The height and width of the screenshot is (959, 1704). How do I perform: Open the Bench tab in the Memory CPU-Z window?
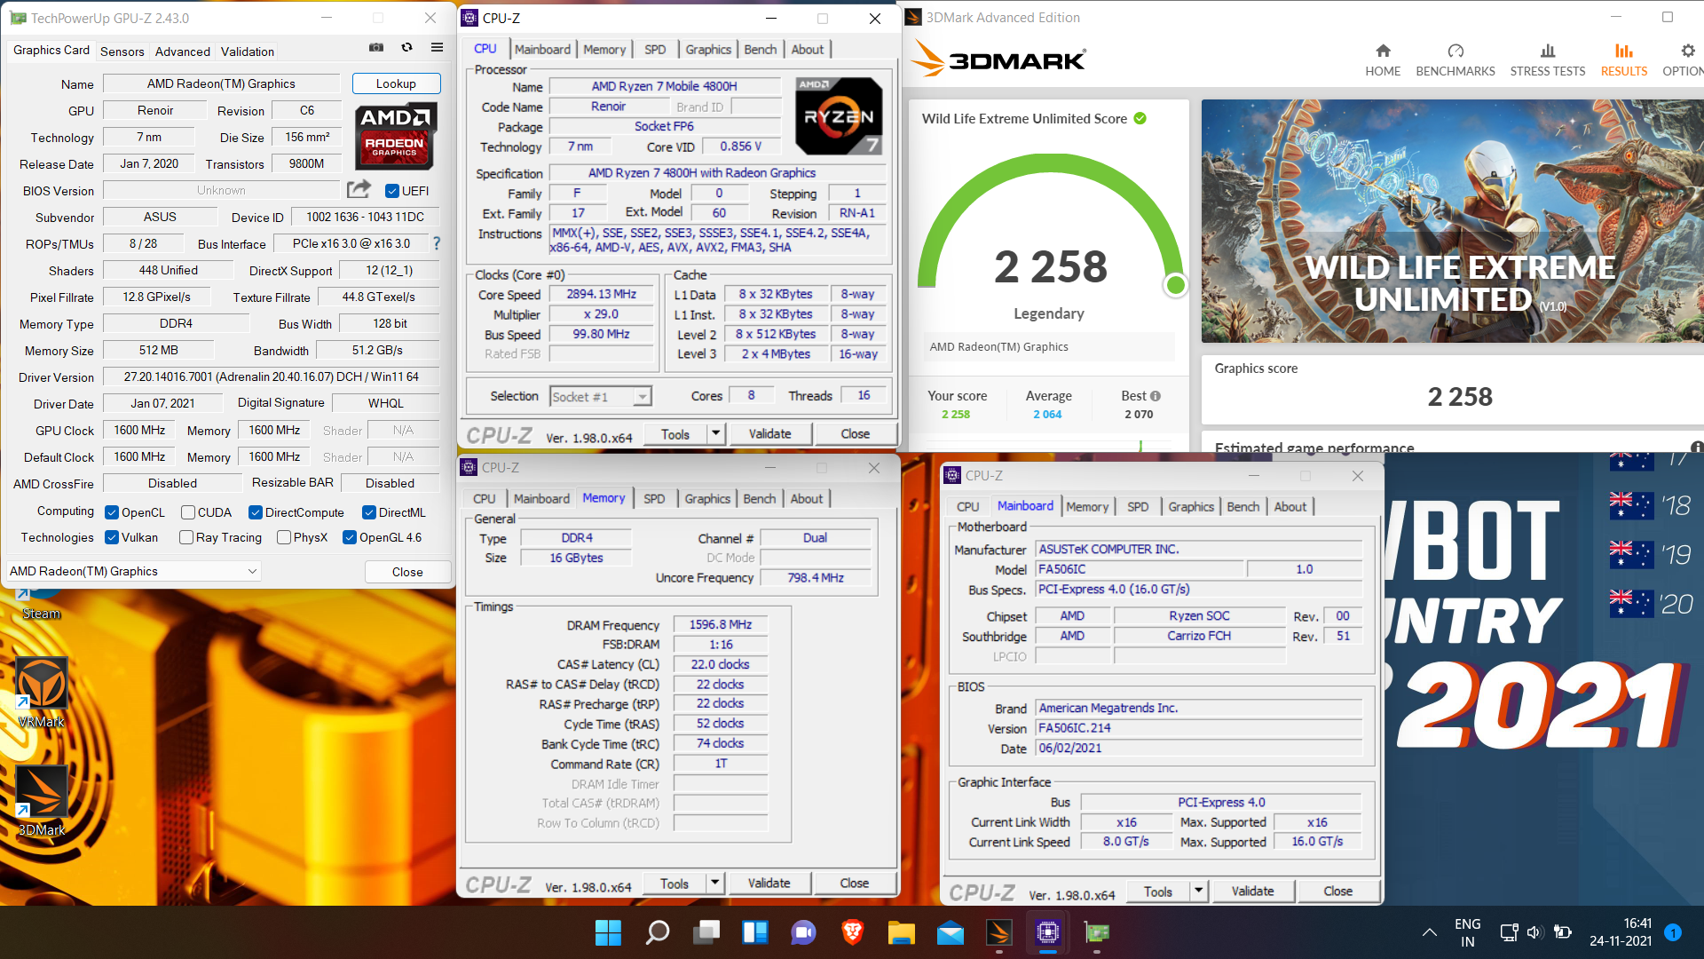click(x=759, y=499)
